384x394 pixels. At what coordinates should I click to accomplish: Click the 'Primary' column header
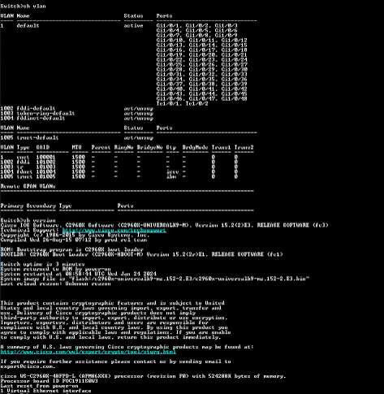(11, 206)
